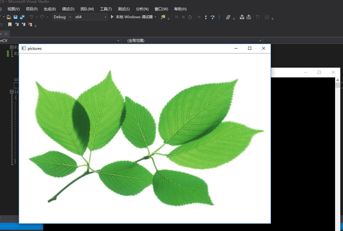Click the leaf image in pictures window

point(145,138)
